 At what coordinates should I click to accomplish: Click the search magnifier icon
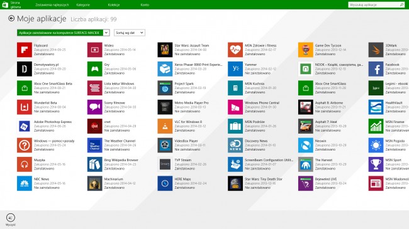pos(401,4)
